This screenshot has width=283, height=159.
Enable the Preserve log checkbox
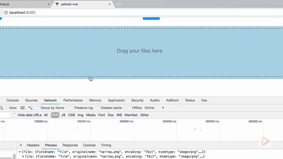click(71, 108)
